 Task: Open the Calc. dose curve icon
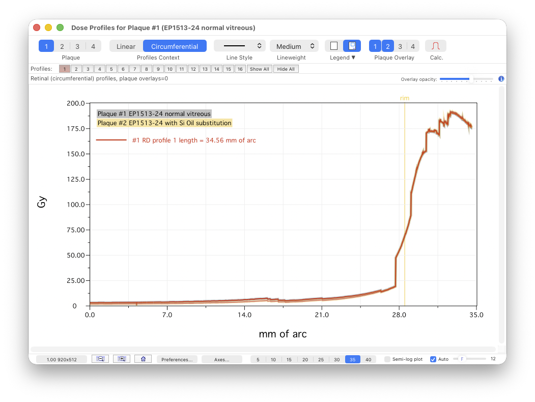coord(435,46)
